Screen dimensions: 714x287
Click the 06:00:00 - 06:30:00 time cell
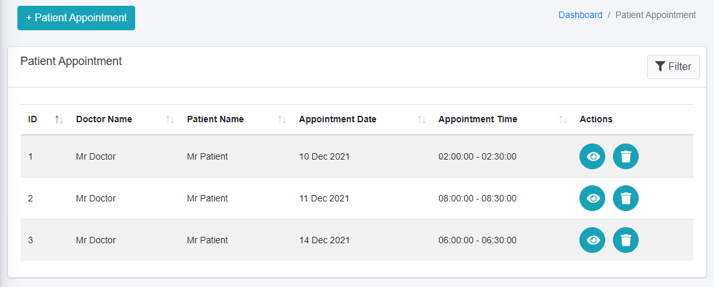point(477,240)
